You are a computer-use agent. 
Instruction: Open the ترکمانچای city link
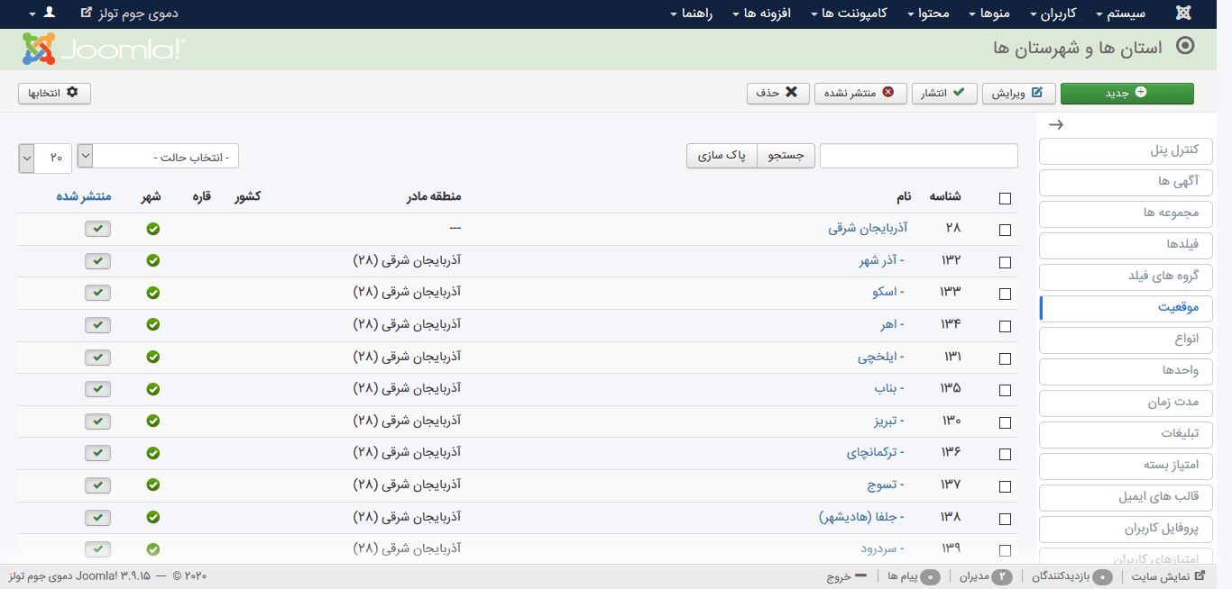click(875, 452)
